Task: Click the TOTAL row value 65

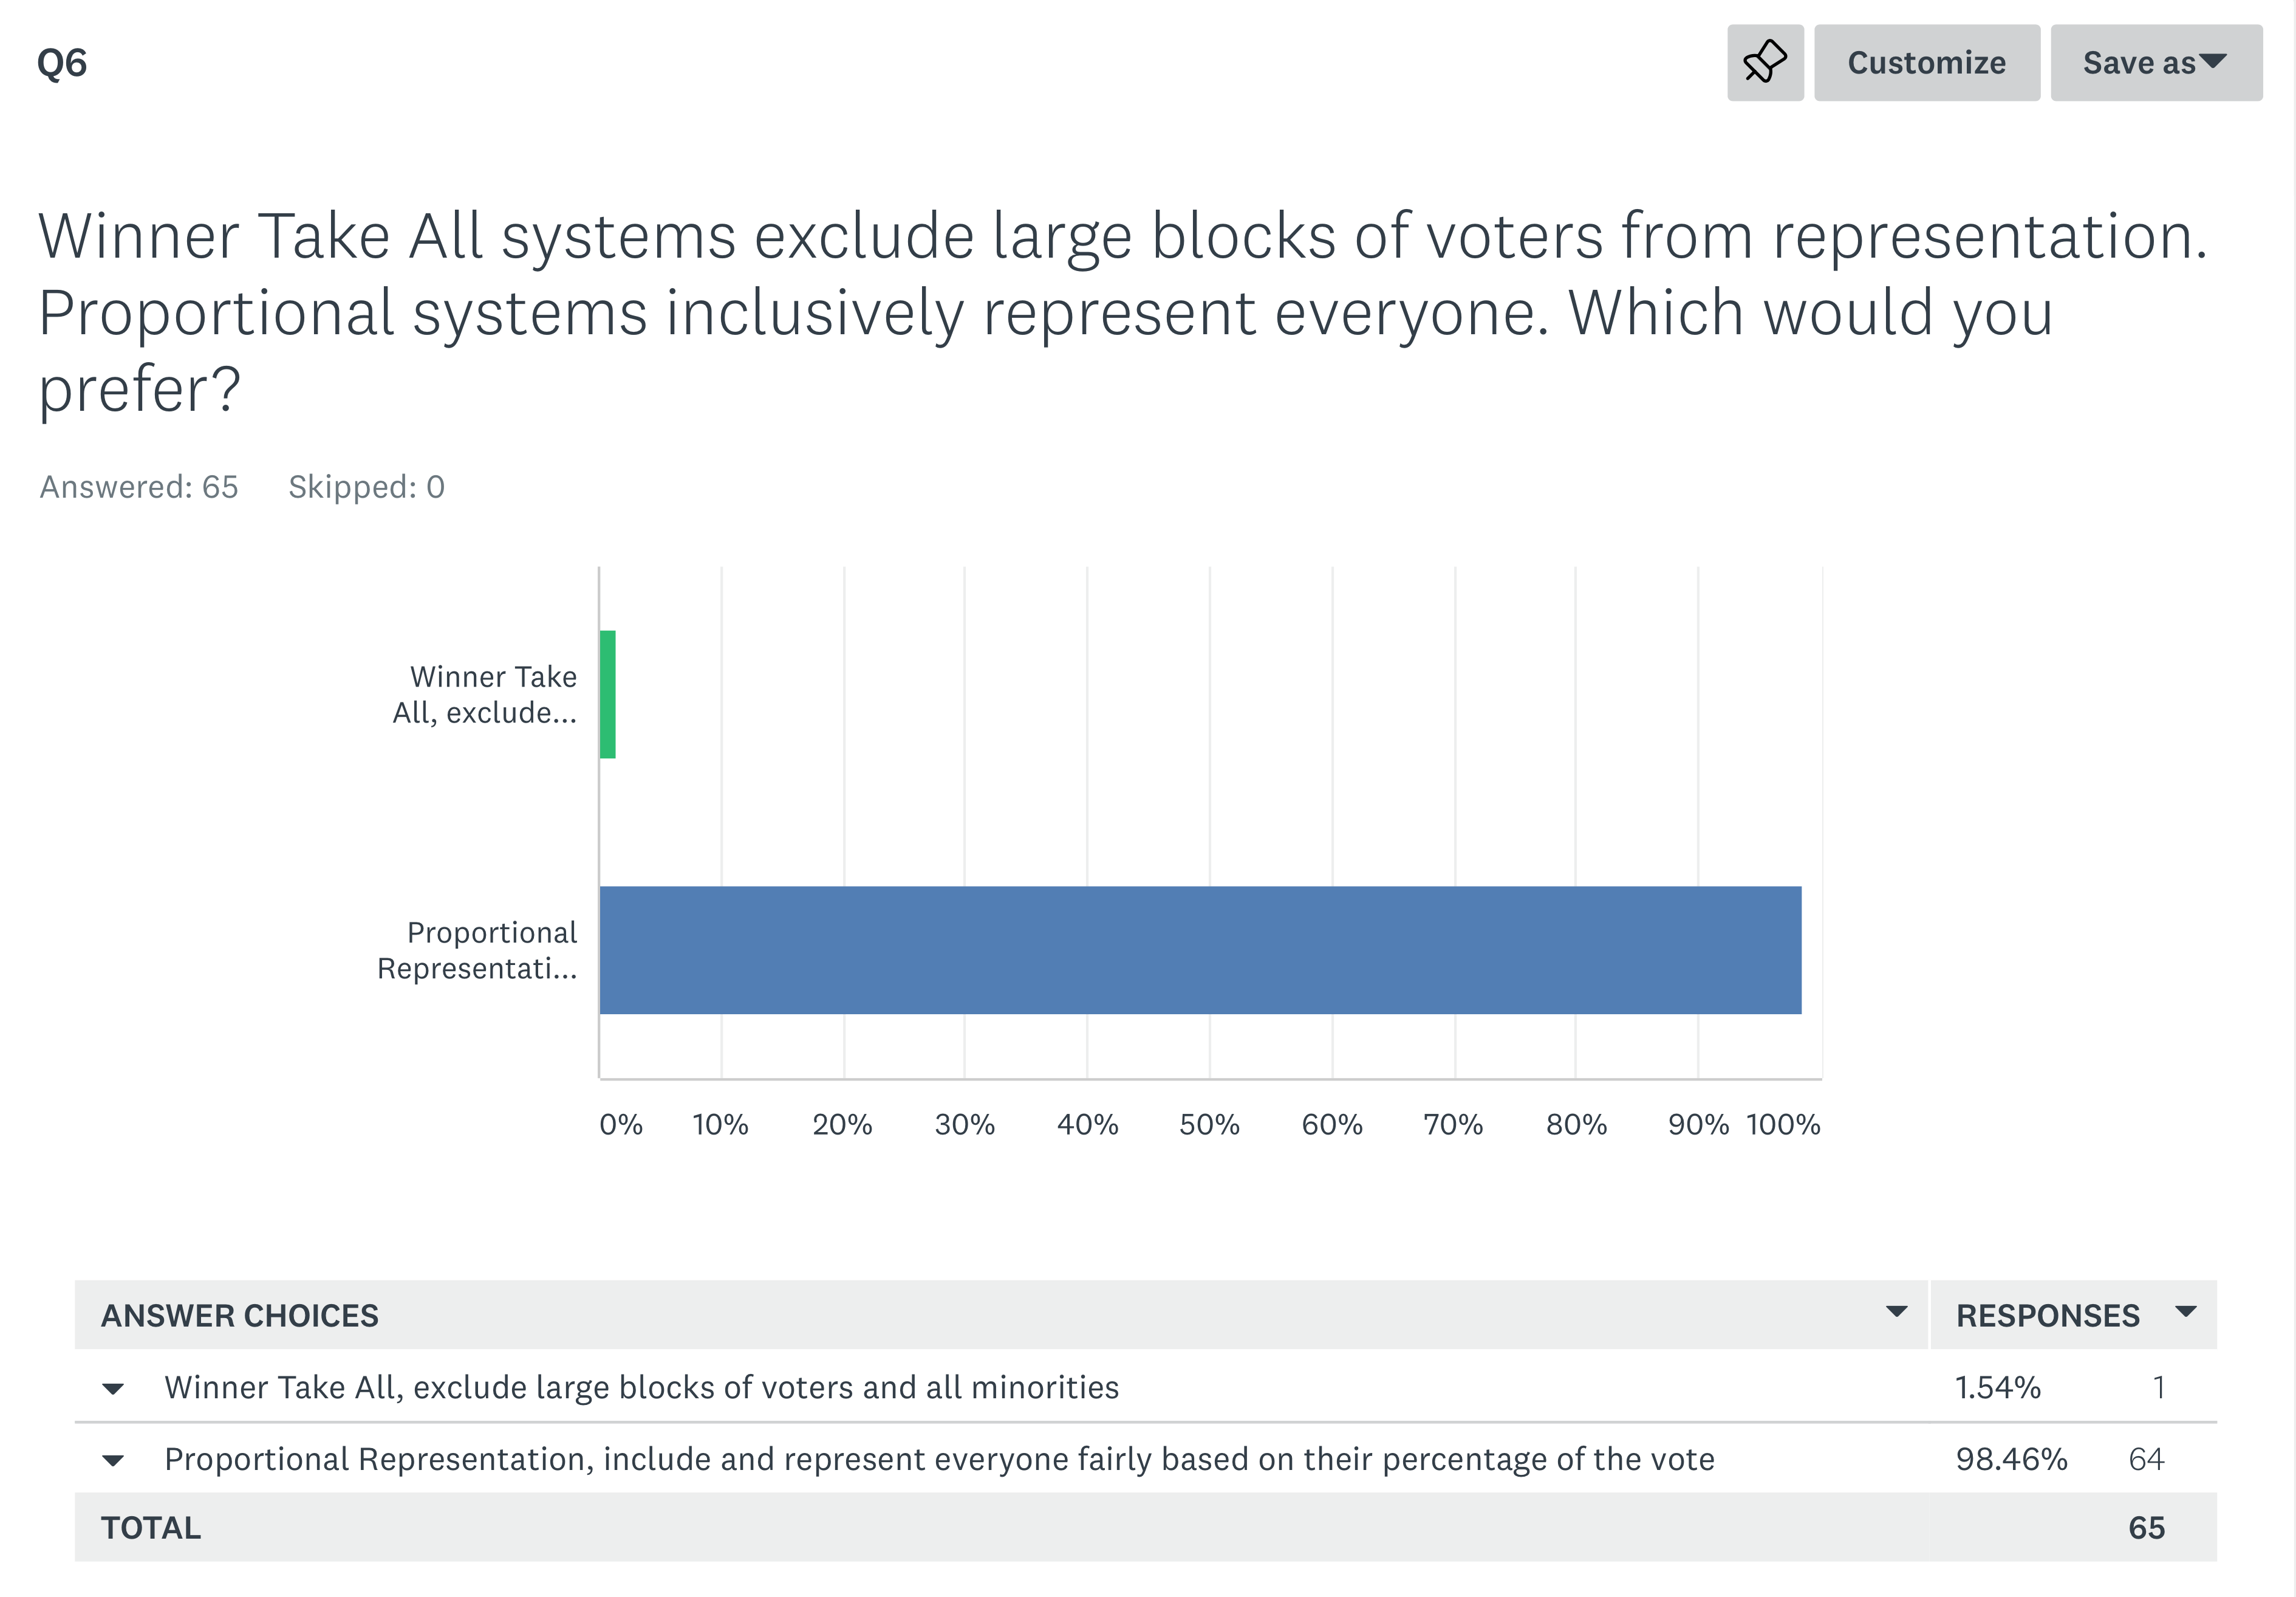Action: tap(2146, 1528)
